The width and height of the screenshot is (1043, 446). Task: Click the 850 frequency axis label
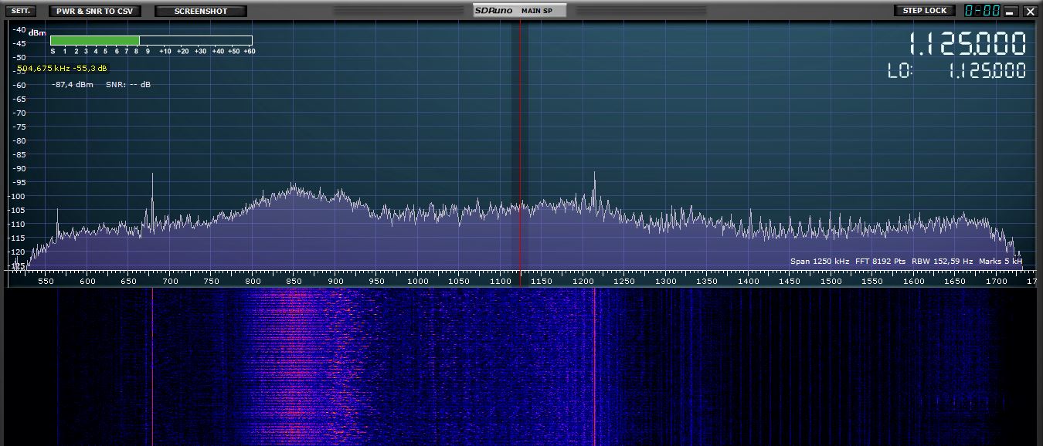(x=294, y=282)
